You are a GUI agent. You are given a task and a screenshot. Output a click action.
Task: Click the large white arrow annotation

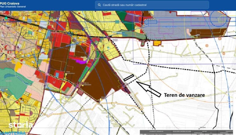coord(149,89)
